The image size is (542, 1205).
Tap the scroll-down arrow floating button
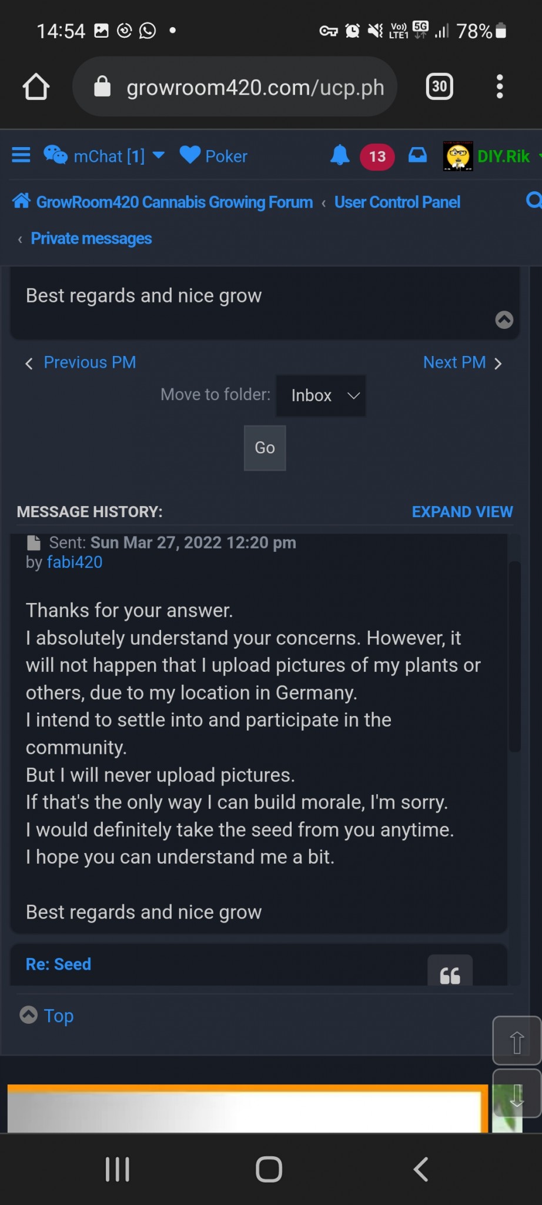click(516, 1094)
